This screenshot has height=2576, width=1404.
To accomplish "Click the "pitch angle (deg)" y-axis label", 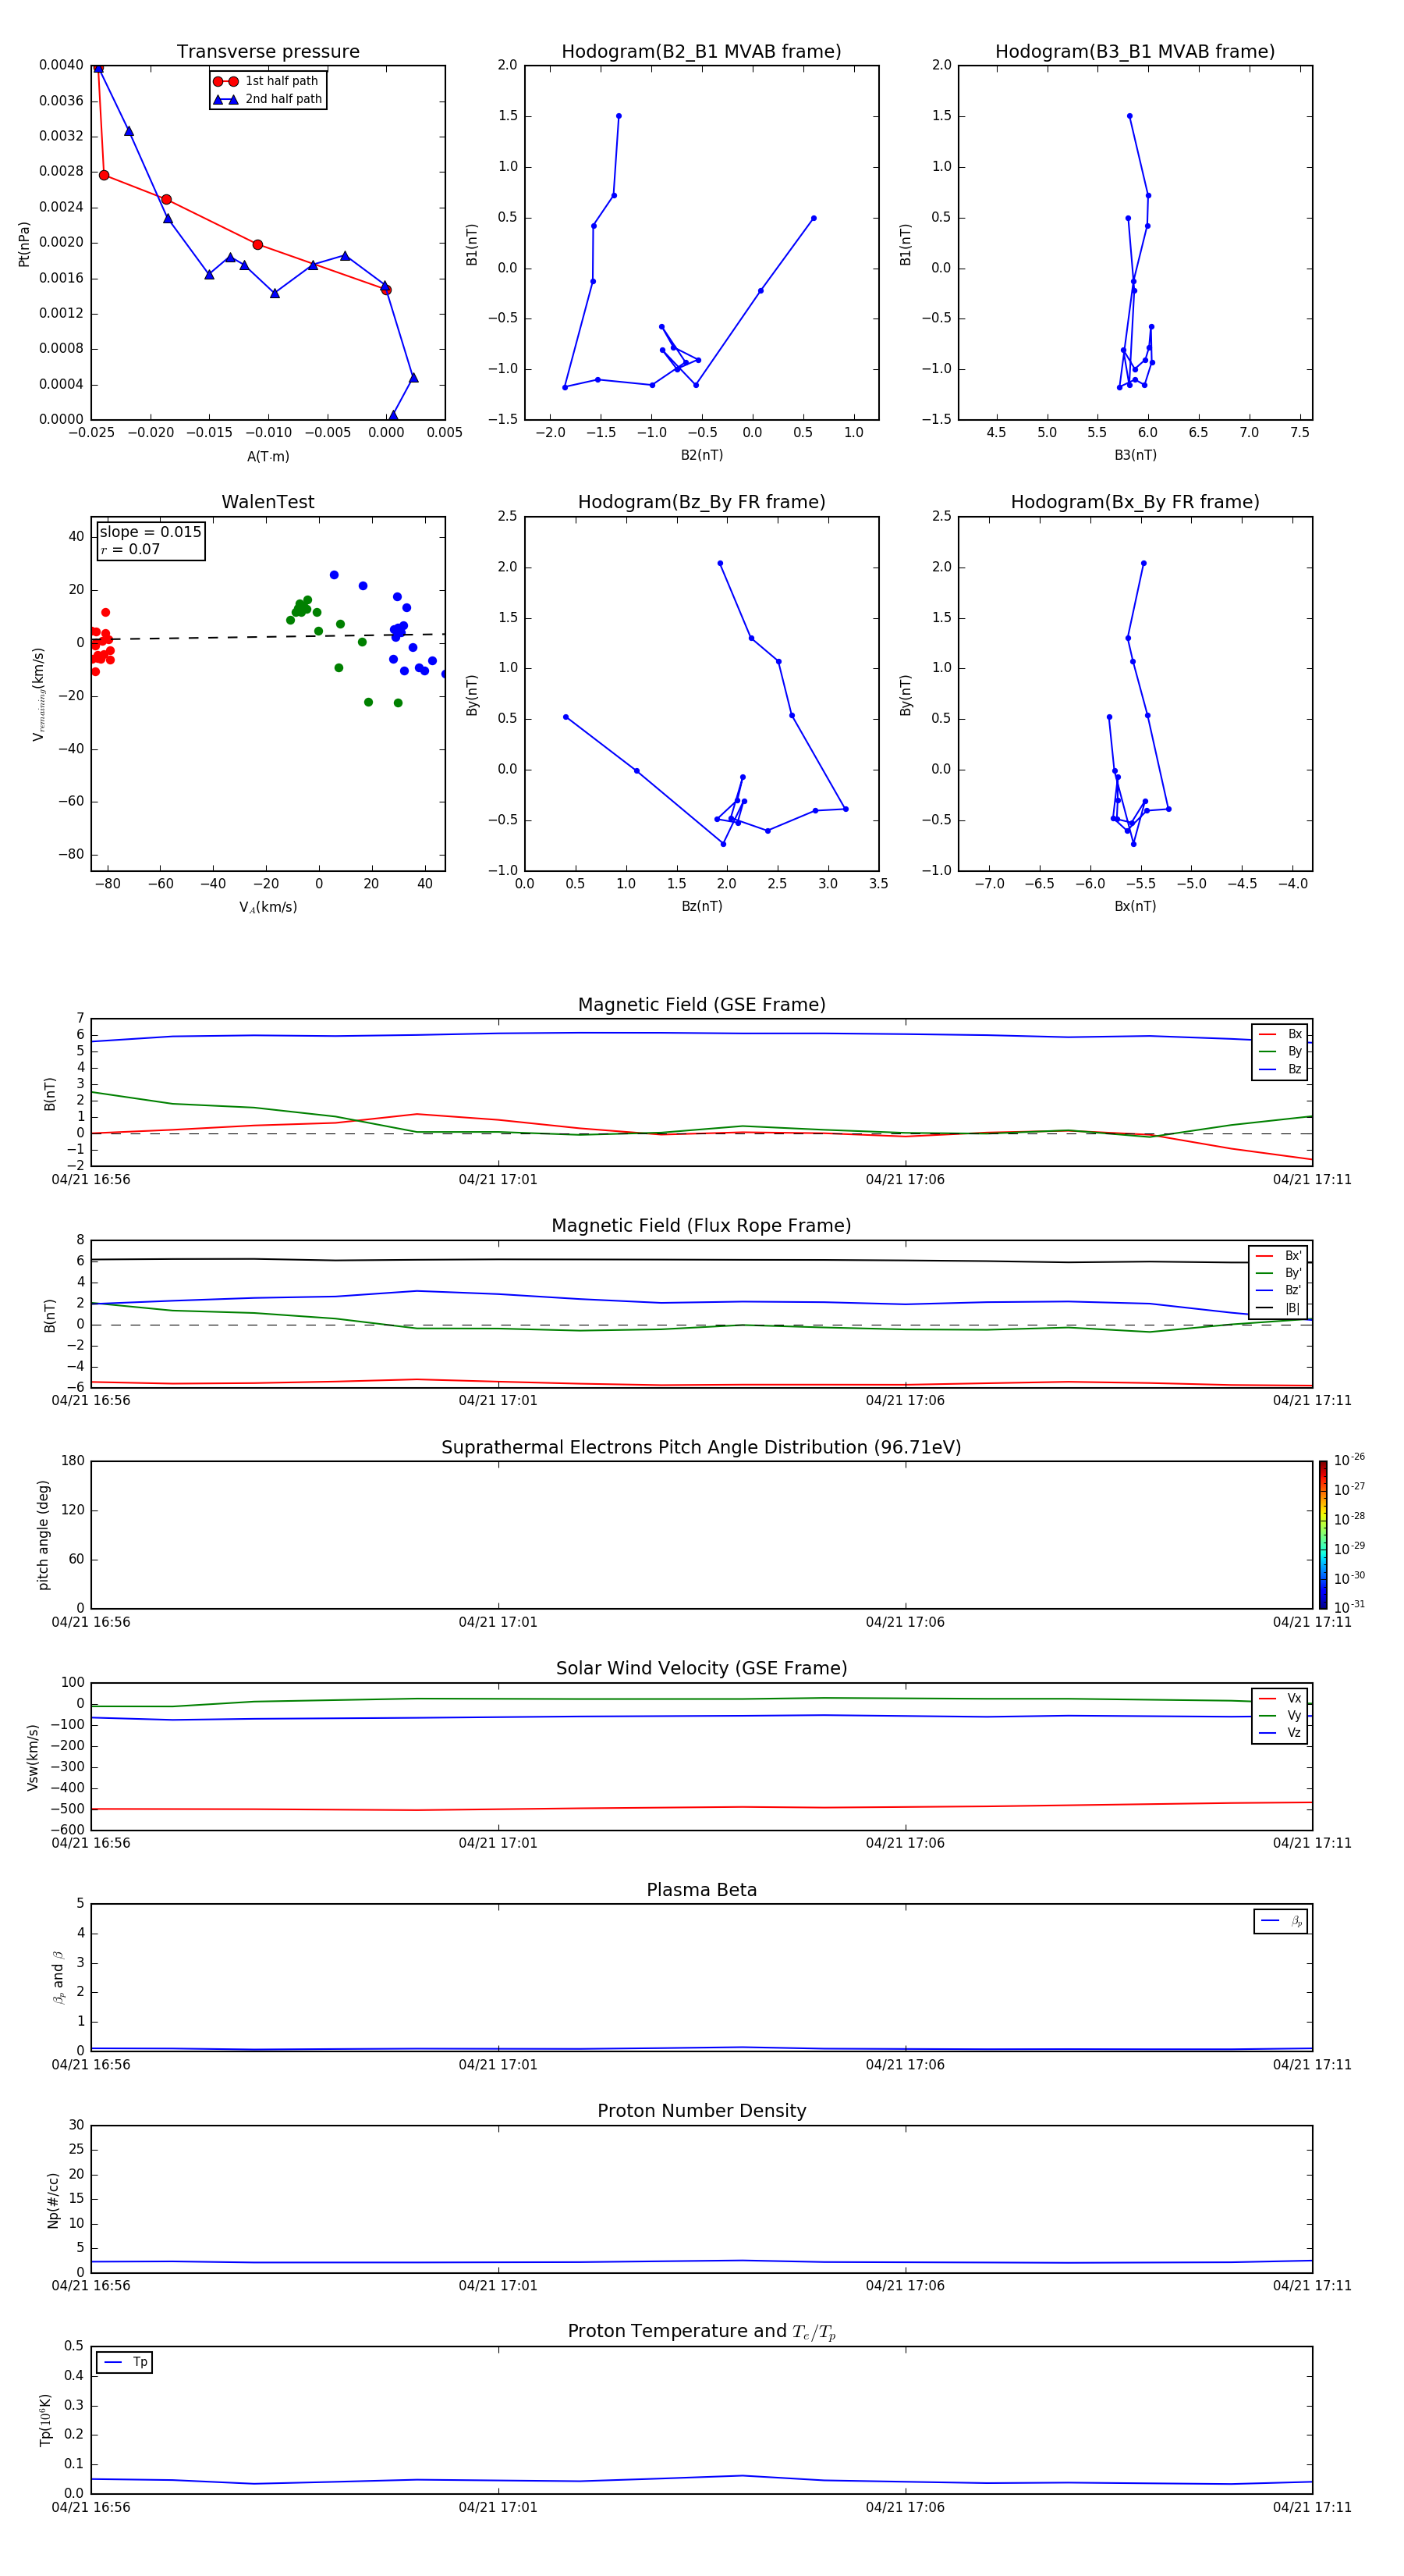I will tap(43, 1535).
